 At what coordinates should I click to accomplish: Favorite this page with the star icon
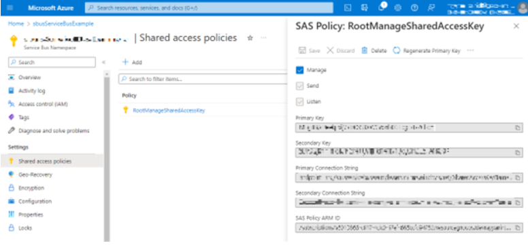[250, 38]
